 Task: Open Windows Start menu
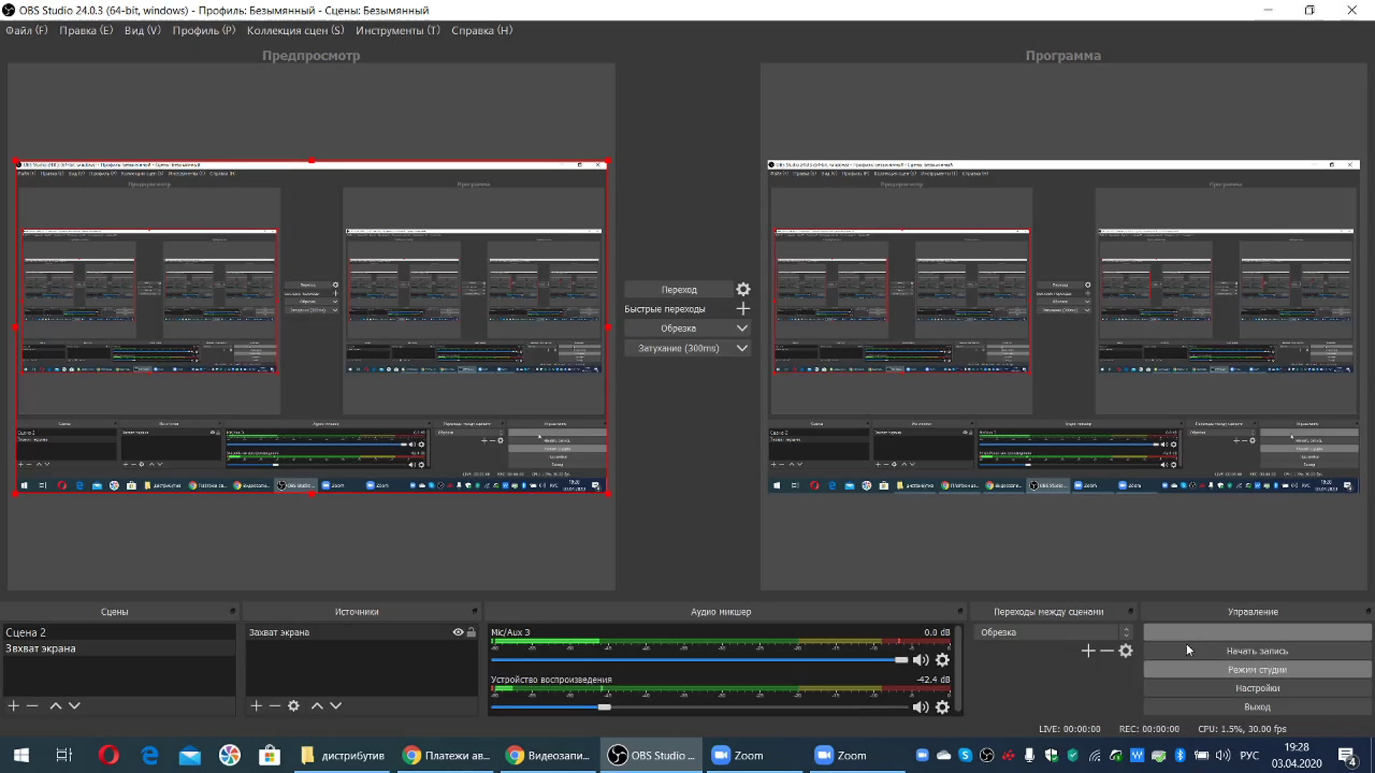coord(21,756)
